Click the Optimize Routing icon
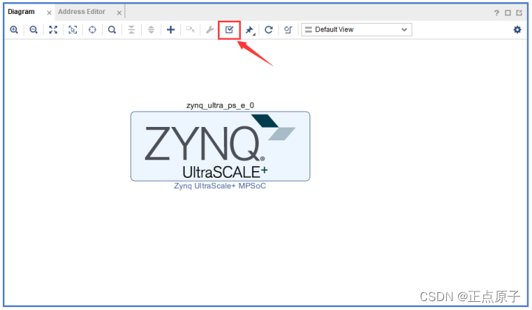532x310 pixels. click(288, 30)
